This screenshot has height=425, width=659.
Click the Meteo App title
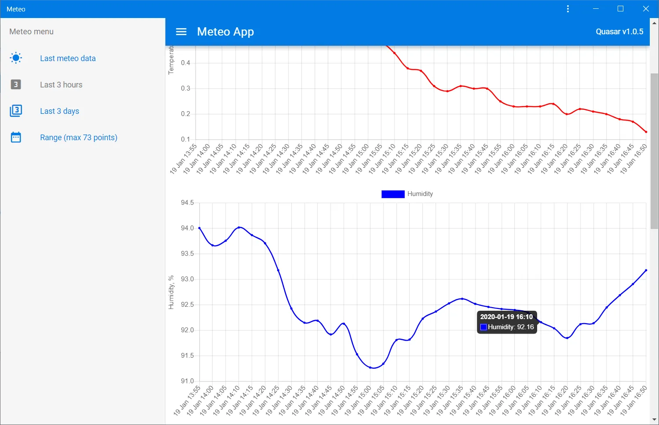tap(225, 32)
